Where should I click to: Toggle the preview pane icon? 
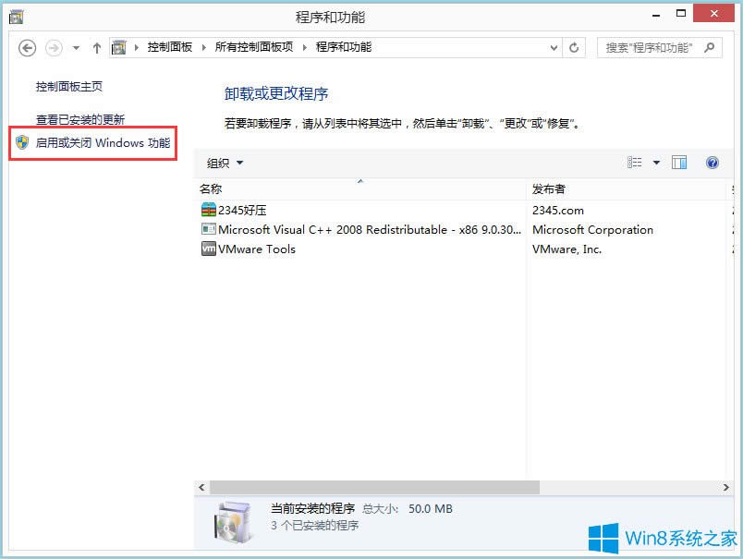(679, 163)
